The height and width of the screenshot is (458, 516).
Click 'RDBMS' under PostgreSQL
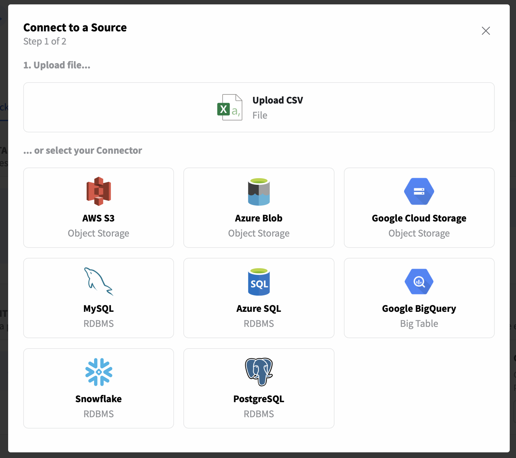tap(259, 414)
